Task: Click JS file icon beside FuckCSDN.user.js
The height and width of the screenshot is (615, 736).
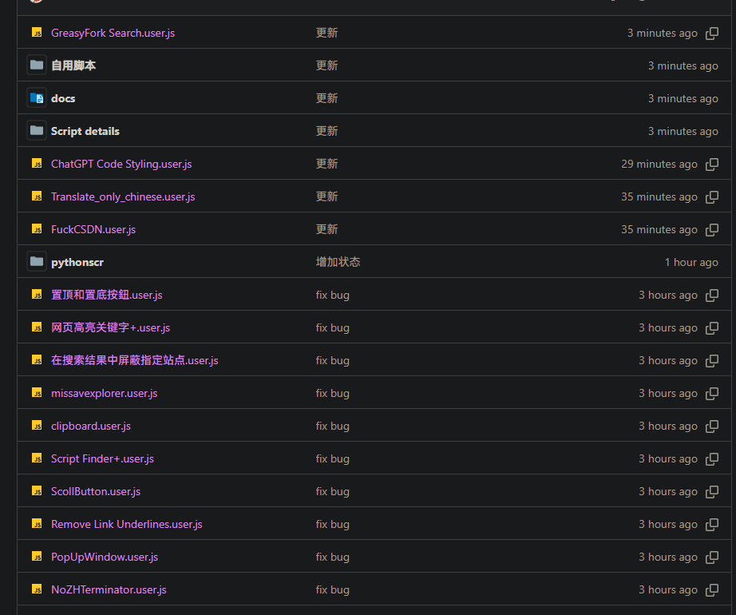Action: pos(37,228)
